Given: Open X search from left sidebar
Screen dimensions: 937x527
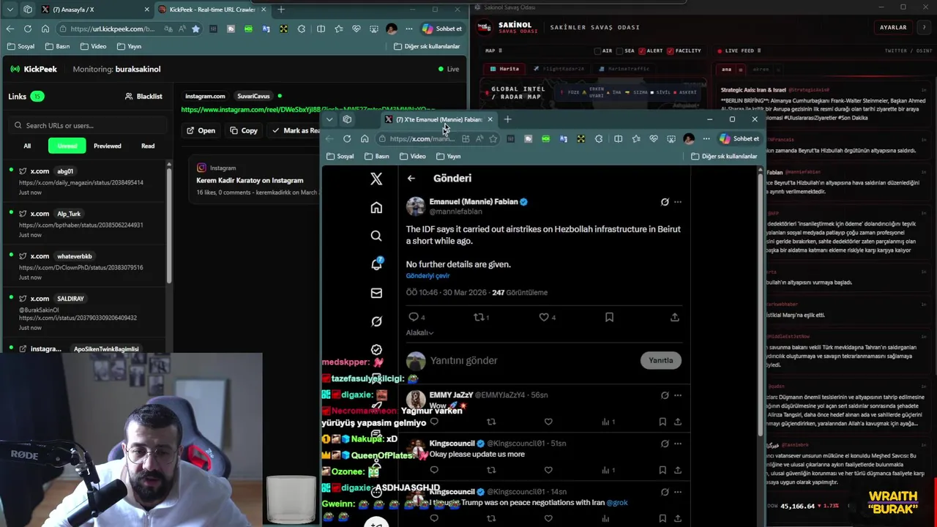Looking at the screenshot, I should click(x=376, y=236).
